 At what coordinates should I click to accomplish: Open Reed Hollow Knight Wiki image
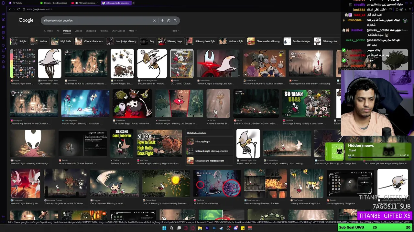(248, 143)
